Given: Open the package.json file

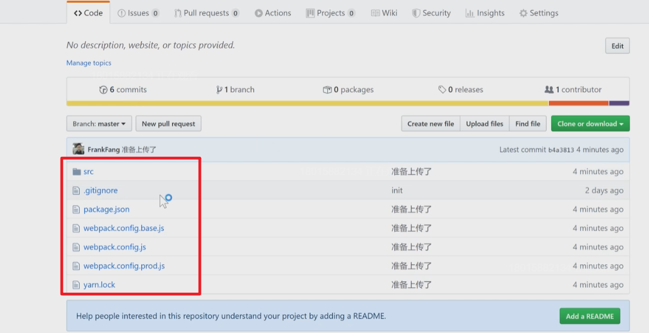Looking at the screenshot, I should [x=106, y=210].
